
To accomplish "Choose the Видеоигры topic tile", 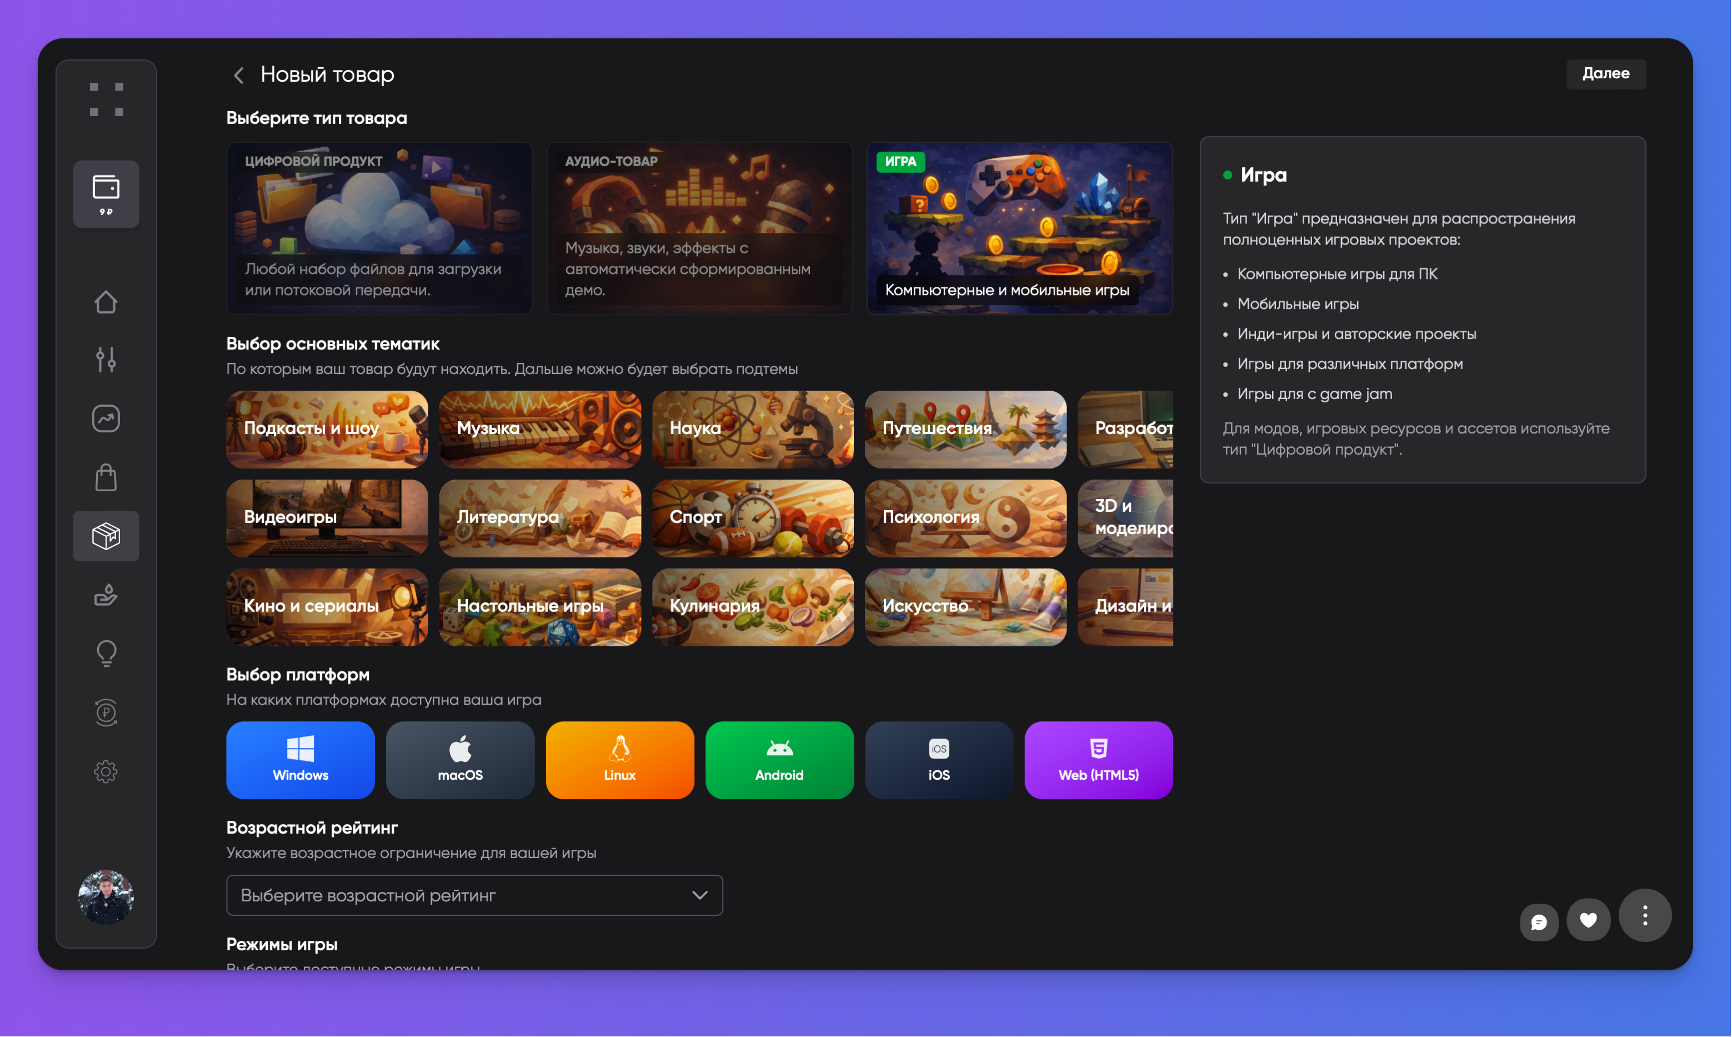I will coord(327,518).
